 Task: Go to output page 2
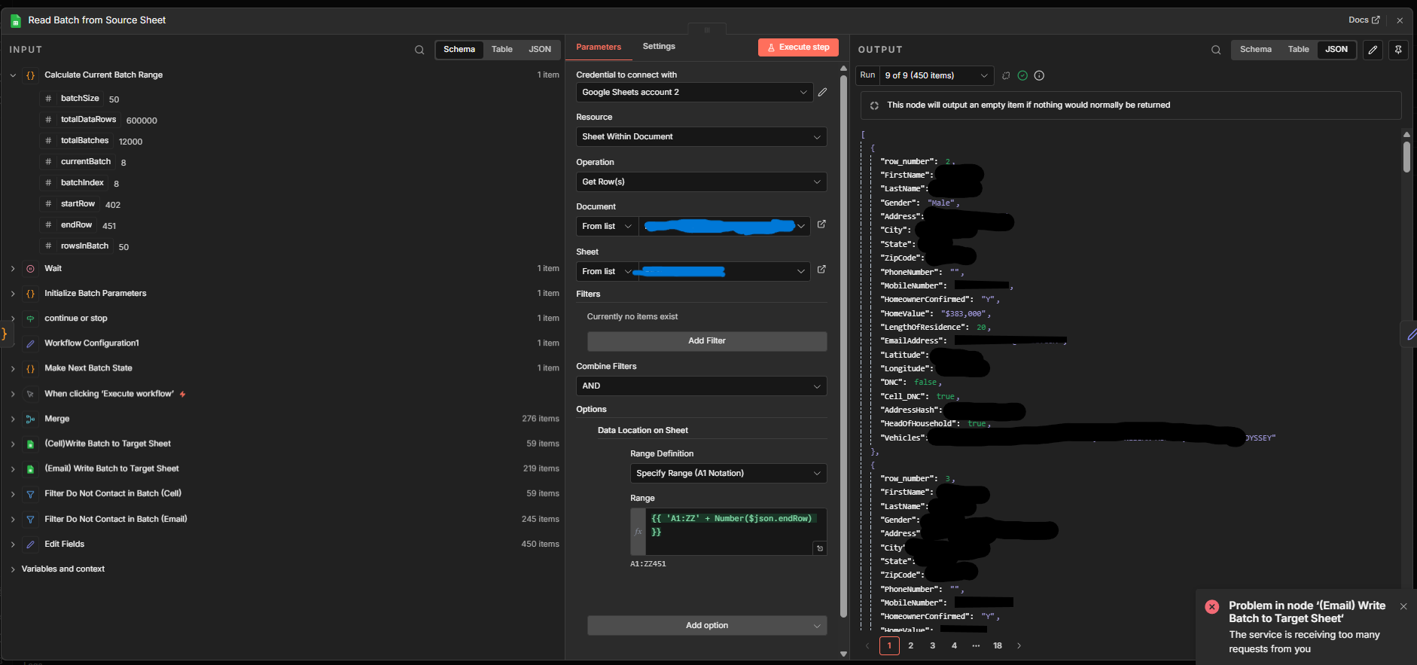point(911,645)
